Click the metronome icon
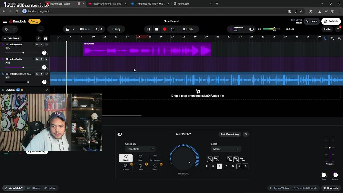Viewport: 343px width, 193px height. pos(68,29)
